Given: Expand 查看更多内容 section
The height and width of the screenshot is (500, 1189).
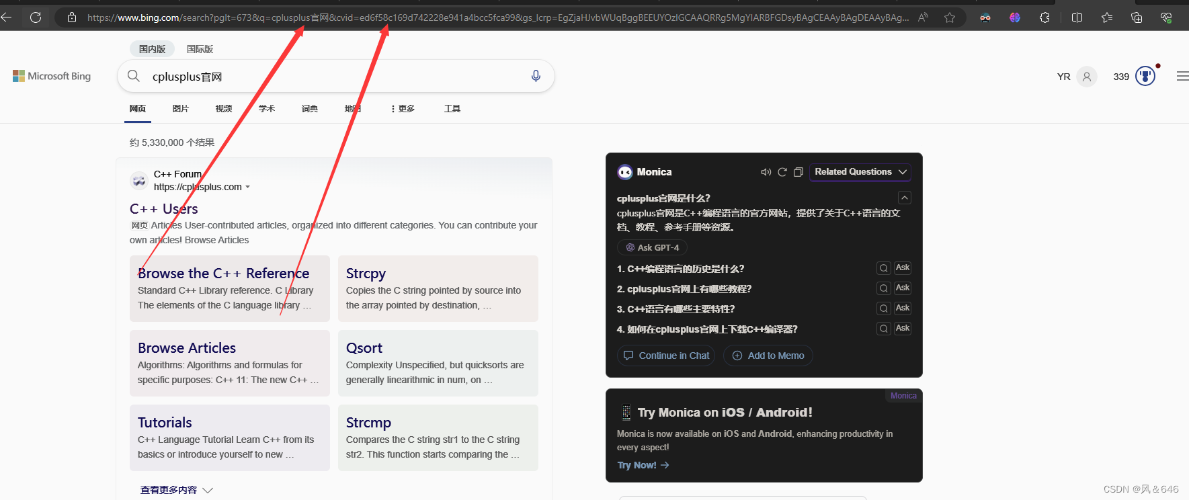Looking at the screenshot, I should 176,490.
